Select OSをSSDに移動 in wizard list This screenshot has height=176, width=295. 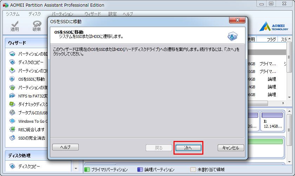point(32,79)
